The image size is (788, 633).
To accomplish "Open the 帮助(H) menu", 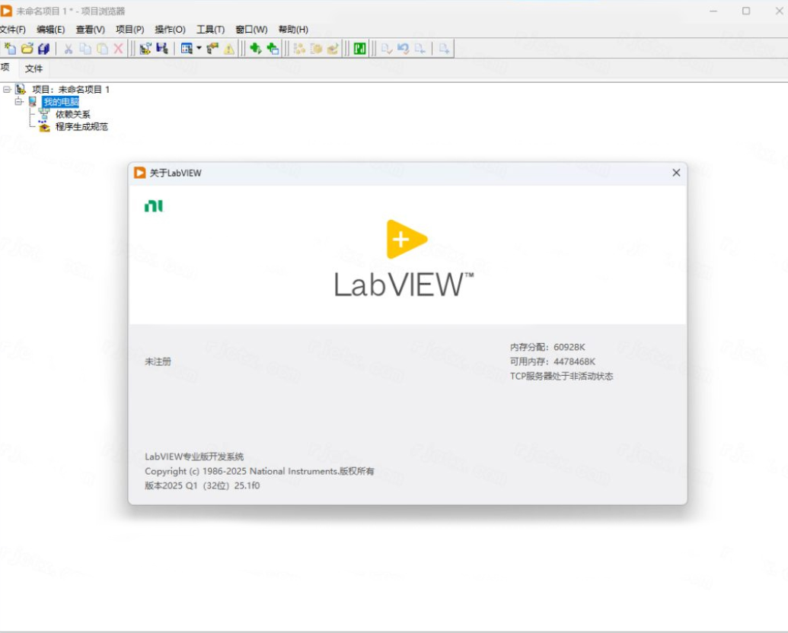I will tap(293, 30).
